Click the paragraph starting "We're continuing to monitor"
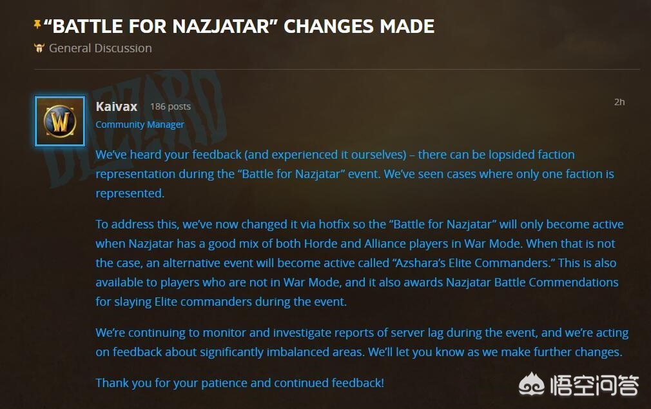The width and height of the screenshot is (651, 409). tap(362, 342)
